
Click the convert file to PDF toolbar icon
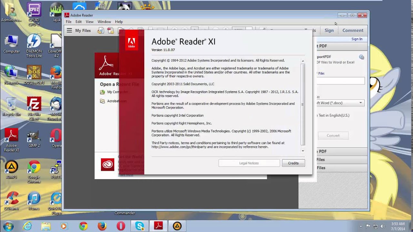(101, 30)
